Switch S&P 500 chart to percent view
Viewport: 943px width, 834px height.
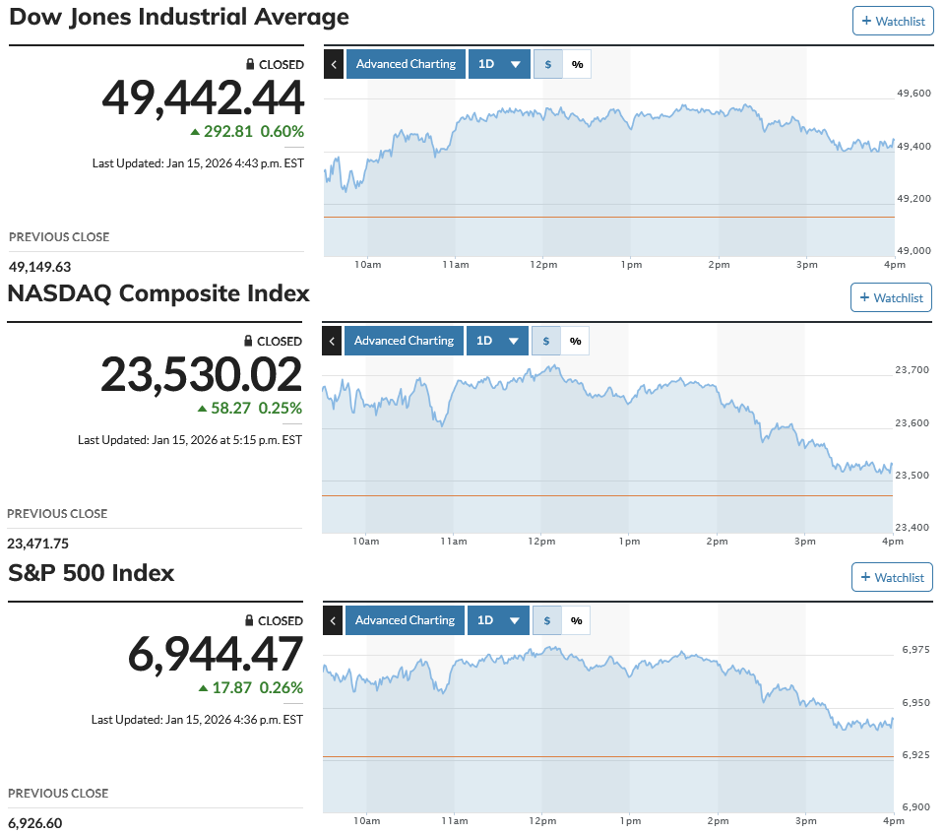576,620
